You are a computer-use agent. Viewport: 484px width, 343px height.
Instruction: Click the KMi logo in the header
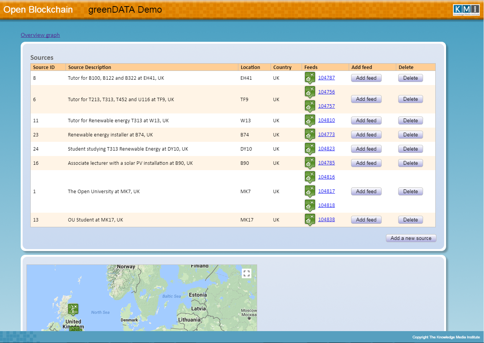pyautogui.click(x=466, y=10)
